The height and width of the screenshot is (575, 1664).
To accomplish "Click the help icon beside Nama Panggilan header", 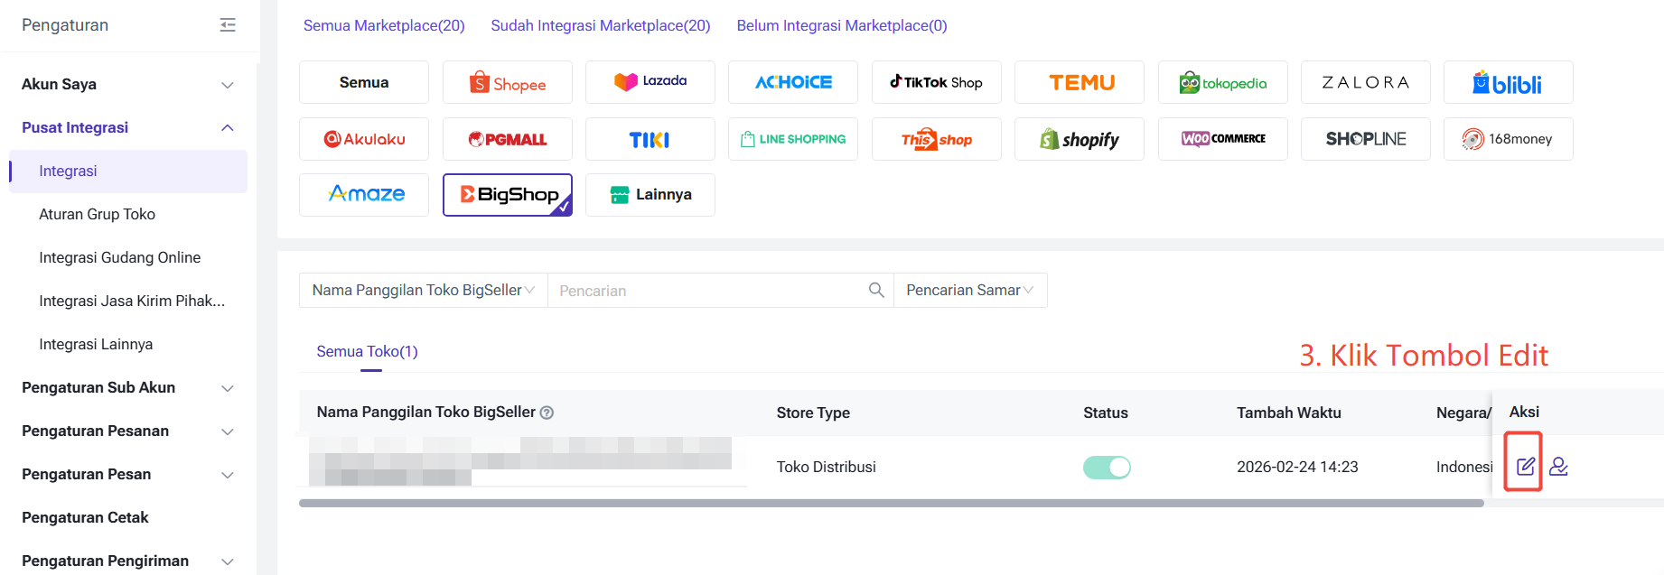I will click(x=547, y=413).
